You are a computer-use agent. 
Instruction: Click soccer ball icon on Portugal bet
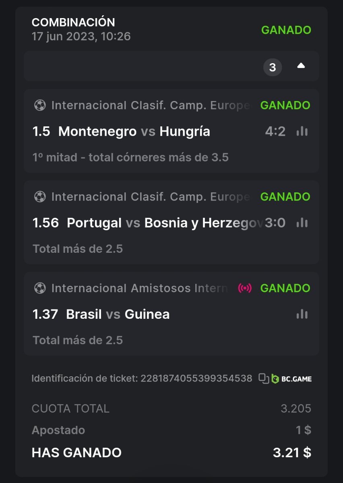click(x=39, y=197)
